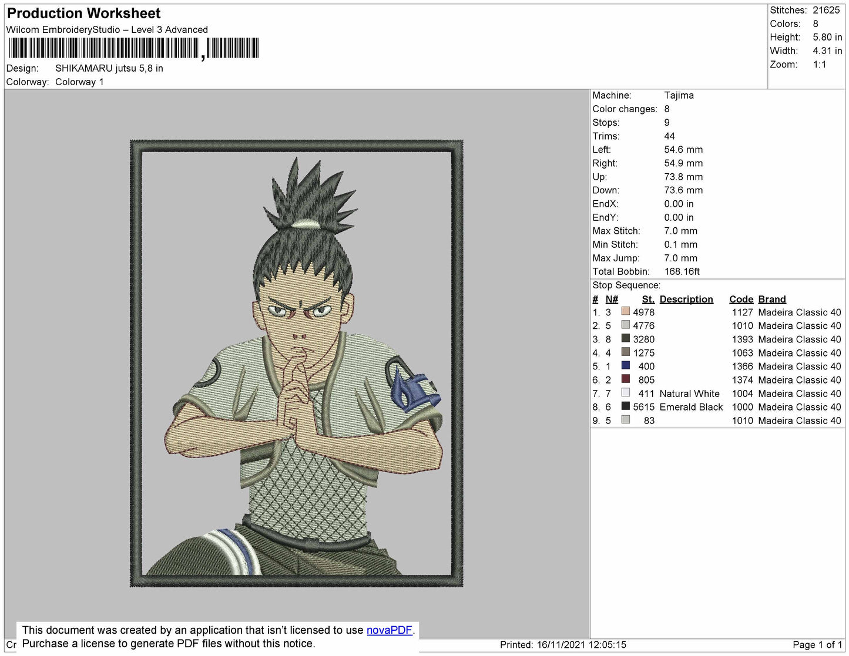Click the Max Stitch value '7.0 mm'

point(680,231)
